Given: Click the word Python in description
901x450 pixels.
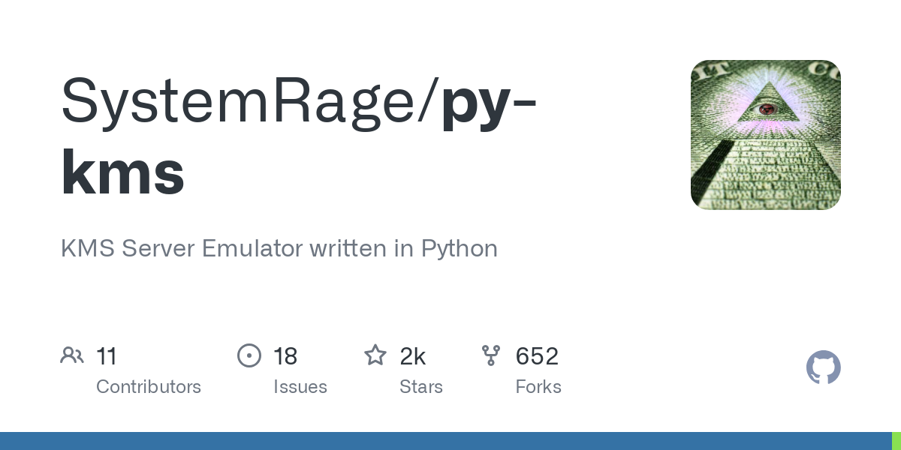Looking at the screenshot, I should [460, 248].
